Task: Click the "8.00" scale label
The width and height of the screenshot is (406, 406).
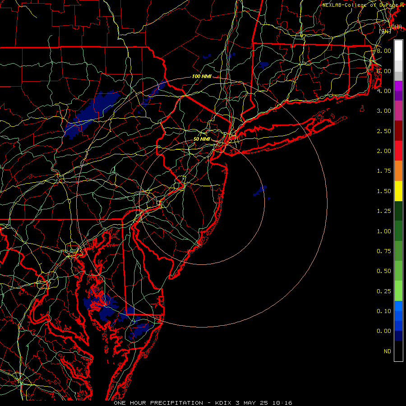Action: (x=384, y=51)
